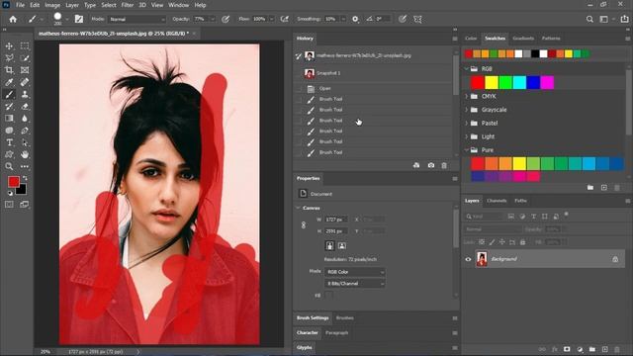This screenshot has width=633, height=356.
Task: Click the Share icon at top right
Action: pyautogui.click(x=624, y=19)
